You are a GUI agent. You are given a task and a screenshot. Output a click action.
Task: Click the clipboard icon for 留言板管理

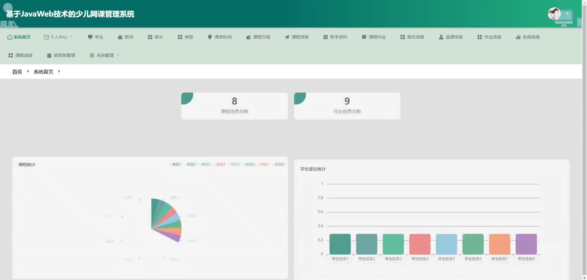(x=49, y=55)
